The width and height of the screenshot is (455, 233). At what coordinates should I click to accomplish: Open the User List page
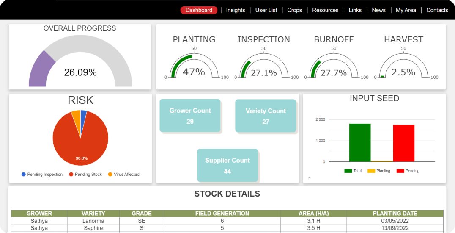coord(266,10)
